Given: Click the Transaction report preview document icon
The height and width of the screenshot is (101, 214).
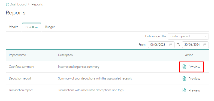Looking at the screenshot, I should click(x=184, y=90).
